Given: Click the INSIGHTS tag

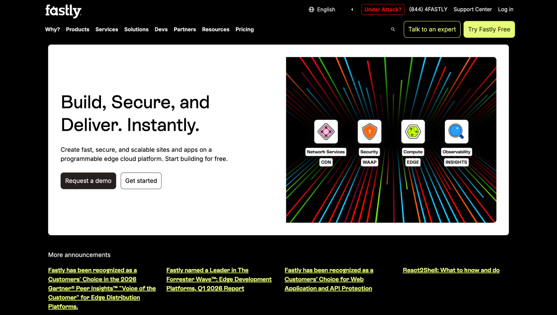Looking at the screenshot, I should [456, 162].
